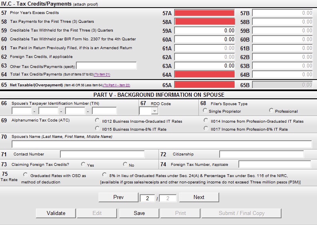Pick Graduated Rates with OSD tax rate
Image resolution: width=317 pixels, height=225 pixels.
(26, 175)
